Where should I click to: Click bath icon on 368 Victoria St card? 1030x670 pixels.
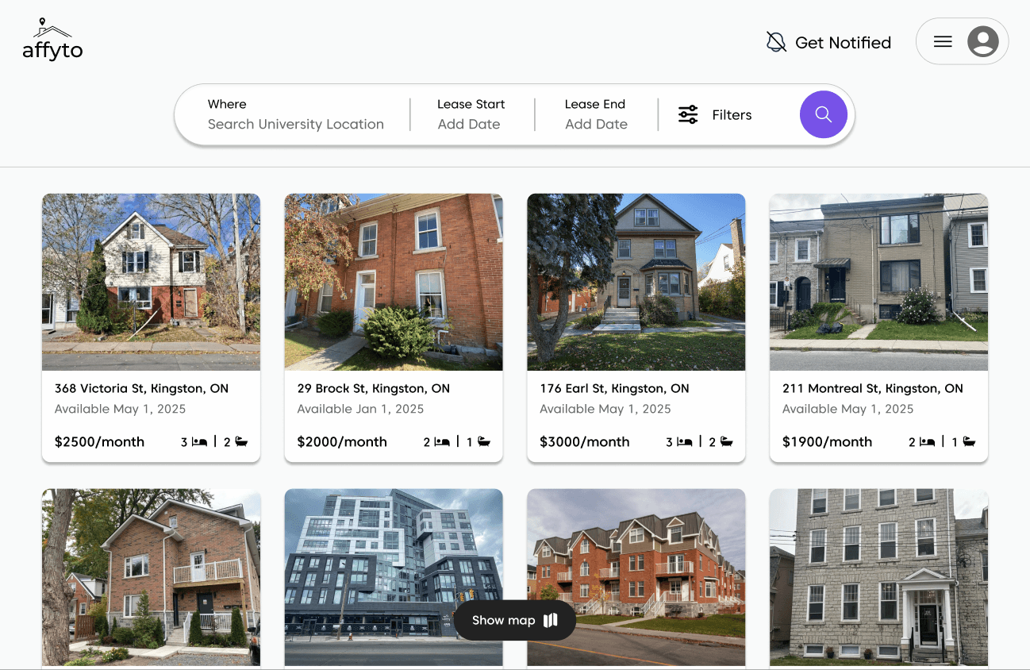point(241,442)
